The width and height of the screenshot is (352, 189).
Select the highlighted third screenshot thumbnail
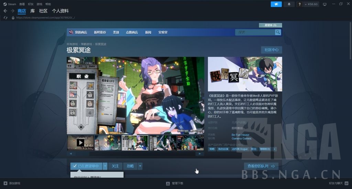135,143
